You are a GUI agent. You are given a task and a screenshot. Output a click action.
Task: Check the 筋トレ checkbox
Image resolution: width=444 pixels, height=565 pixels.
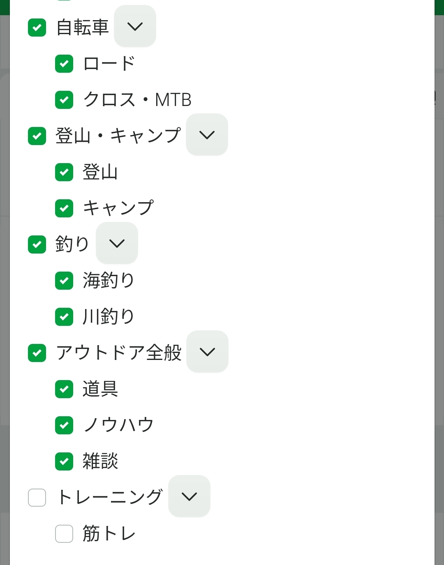64,534
